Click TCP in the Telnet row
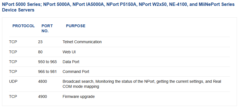The image size is (239, 108). click(13, 42)
